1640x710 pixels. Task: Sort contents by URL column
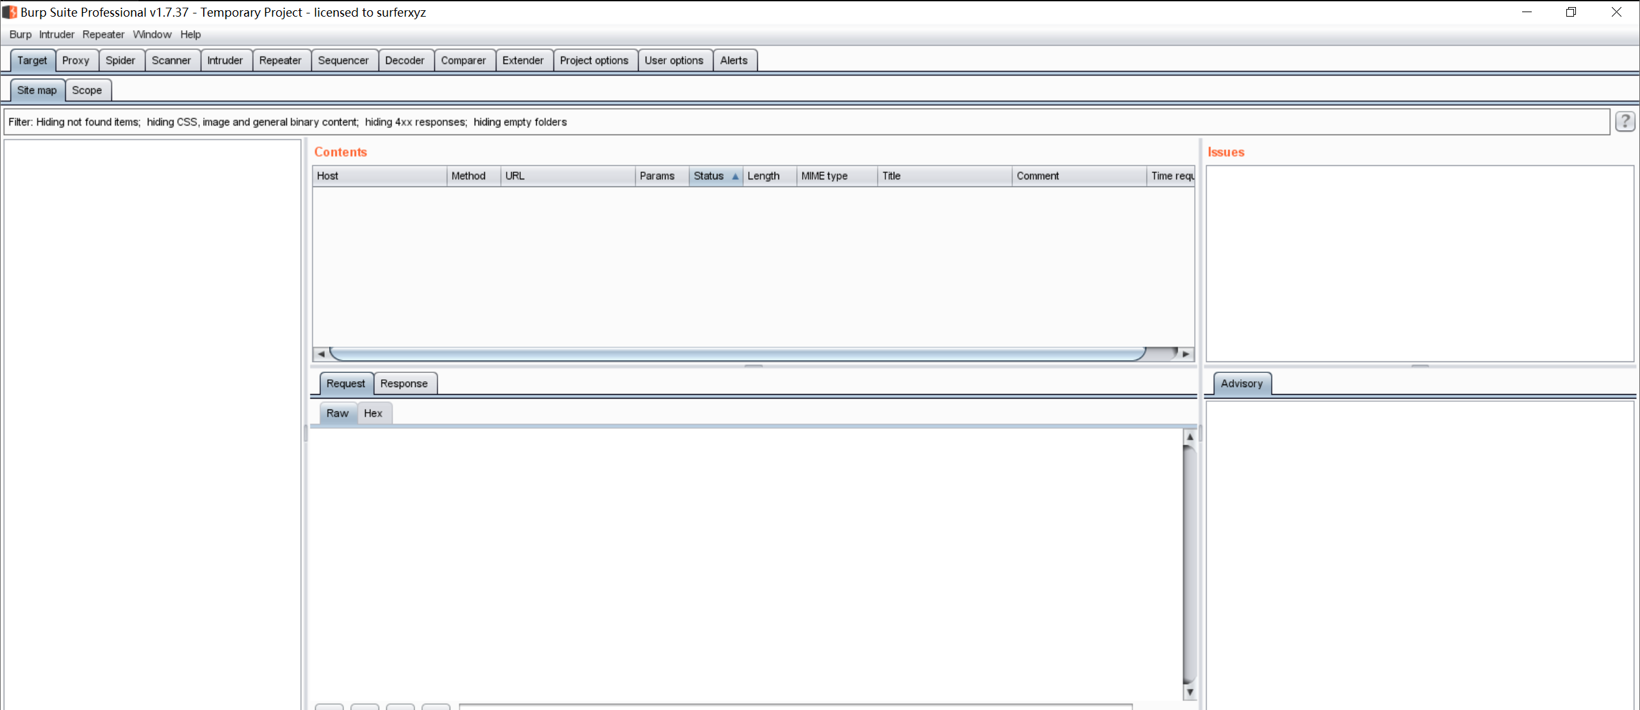568,176
